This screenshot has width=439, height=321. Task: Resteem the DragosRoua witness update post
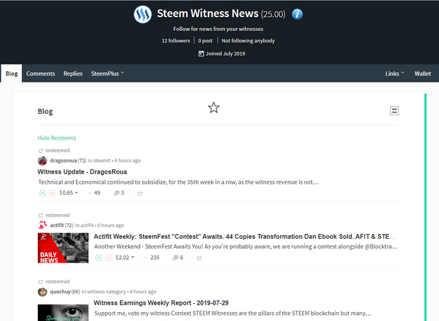[140, 193]
